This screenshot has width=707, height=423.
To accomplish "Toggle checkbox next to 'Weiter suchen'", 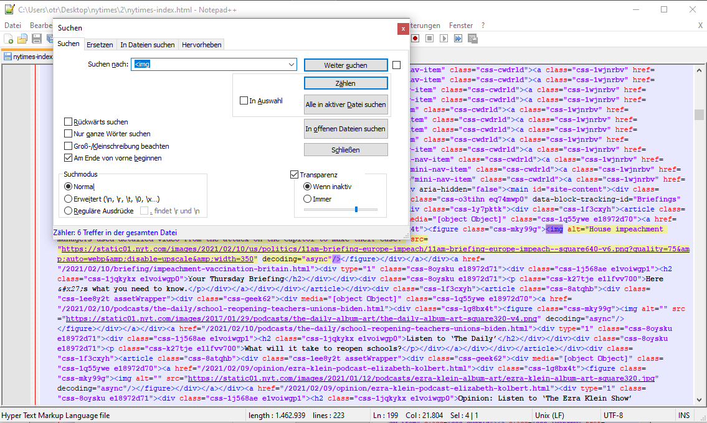I will point(396,65).
